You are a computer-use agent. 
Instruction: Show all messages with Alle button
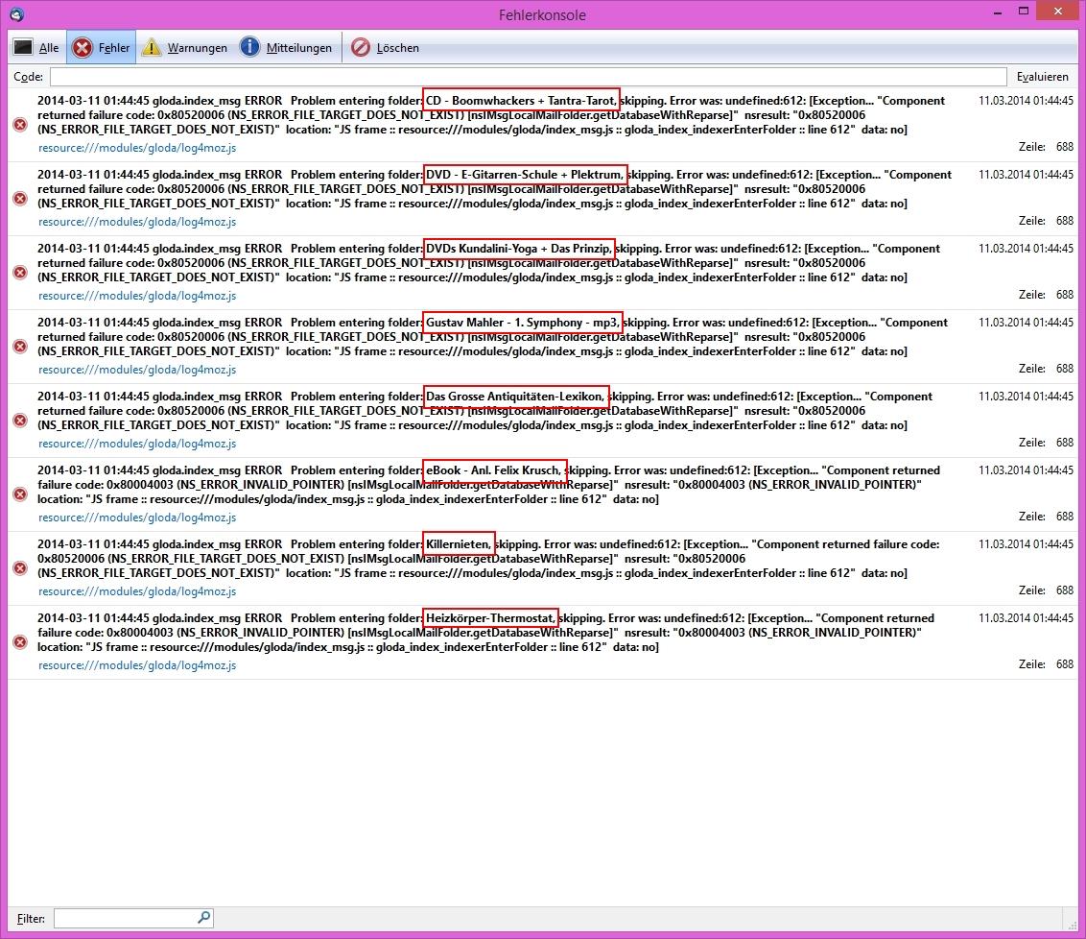coord(36,47)
